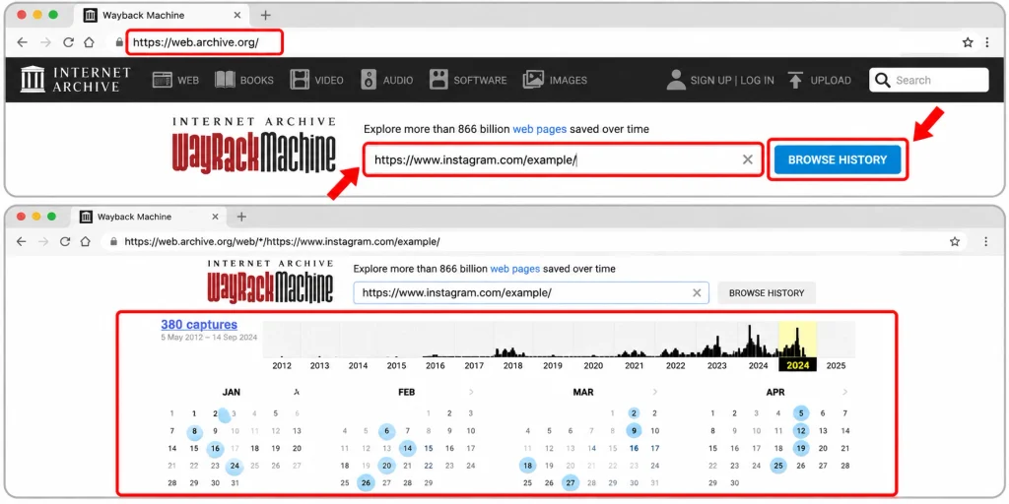This screenshot has width=1009, height=504.
Task: Click the Internet Archive logo in the top window
Action: coord(75,80)
